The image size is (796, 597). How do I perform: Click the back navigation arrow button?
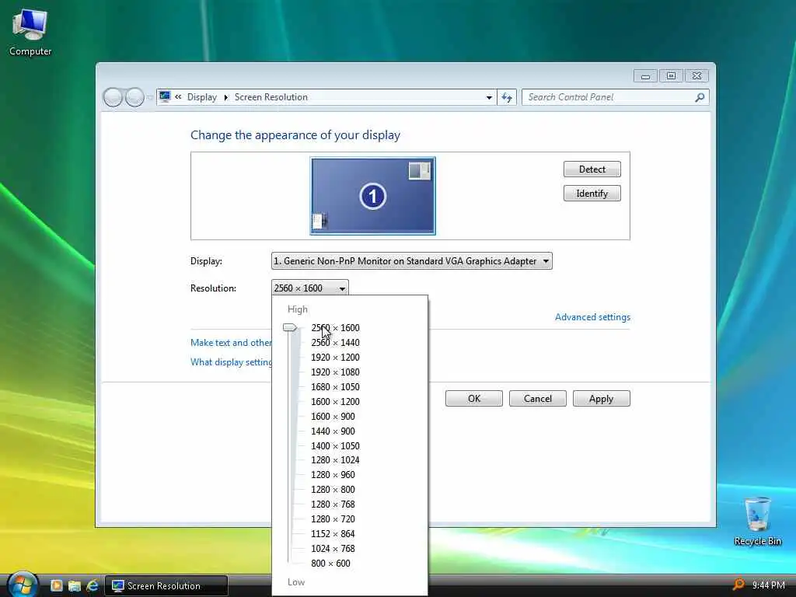tap(113, 97)
